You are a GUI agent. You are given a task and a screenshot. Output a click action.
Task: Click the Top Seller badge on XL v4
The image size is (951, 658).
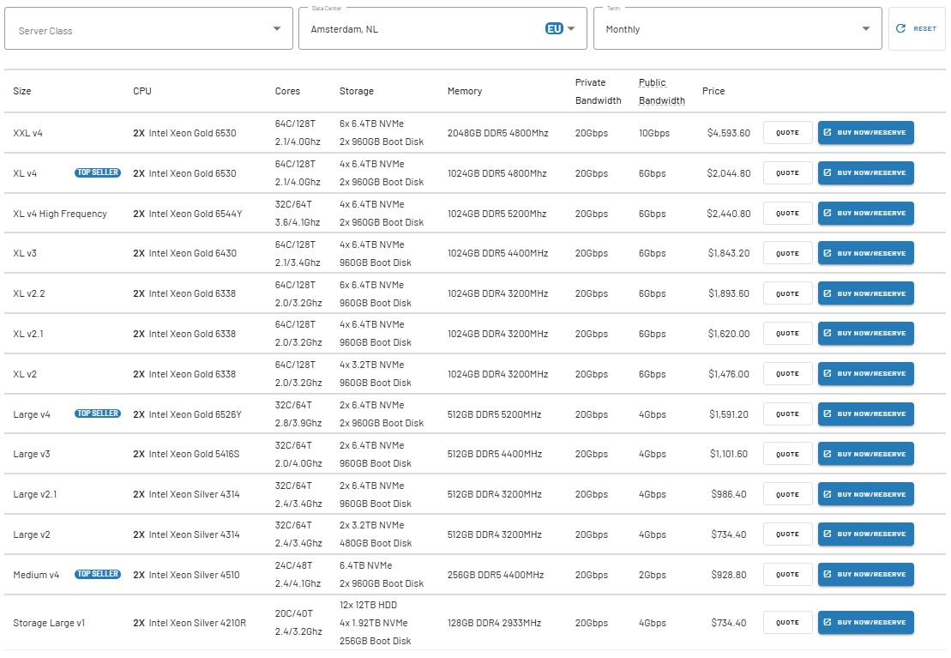(x=98, y=172)
